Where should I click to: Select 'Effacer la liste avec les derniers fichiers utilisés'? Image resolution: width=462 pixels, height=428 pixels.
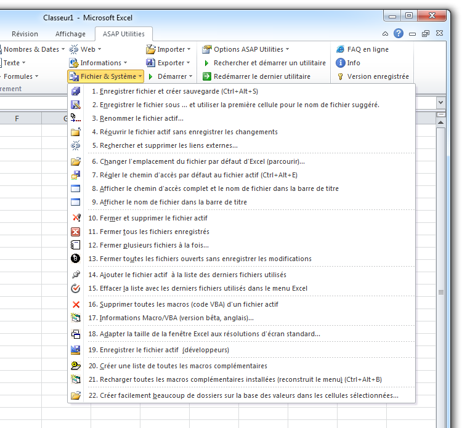pyautogui.click(x=241, y=288)
